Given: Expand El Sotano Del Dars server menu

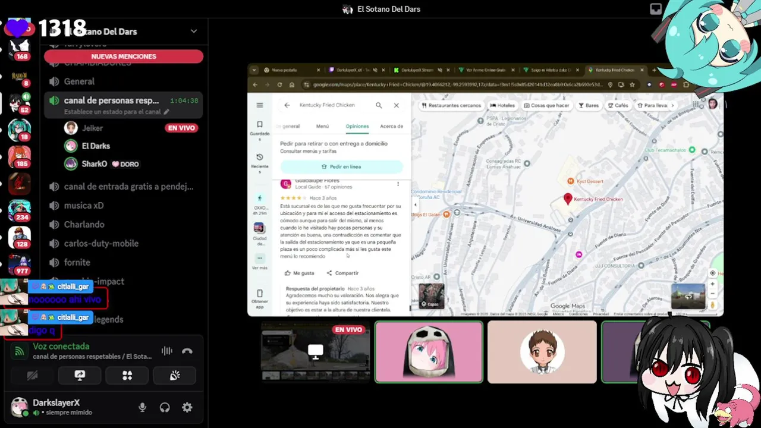Looking at the screenshot, I should [x=194, y=31].
